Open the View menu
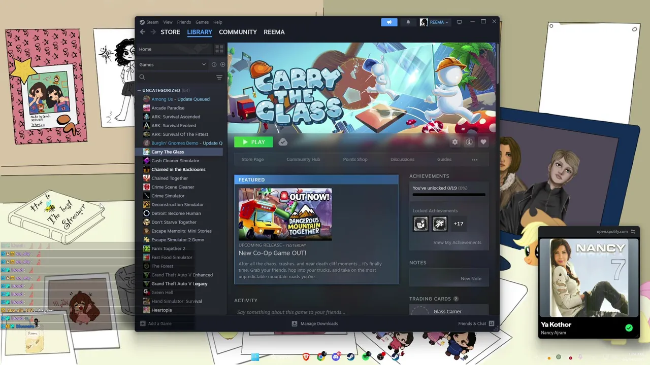This screenshot has width=650, height=365. (x=168, y=22)
